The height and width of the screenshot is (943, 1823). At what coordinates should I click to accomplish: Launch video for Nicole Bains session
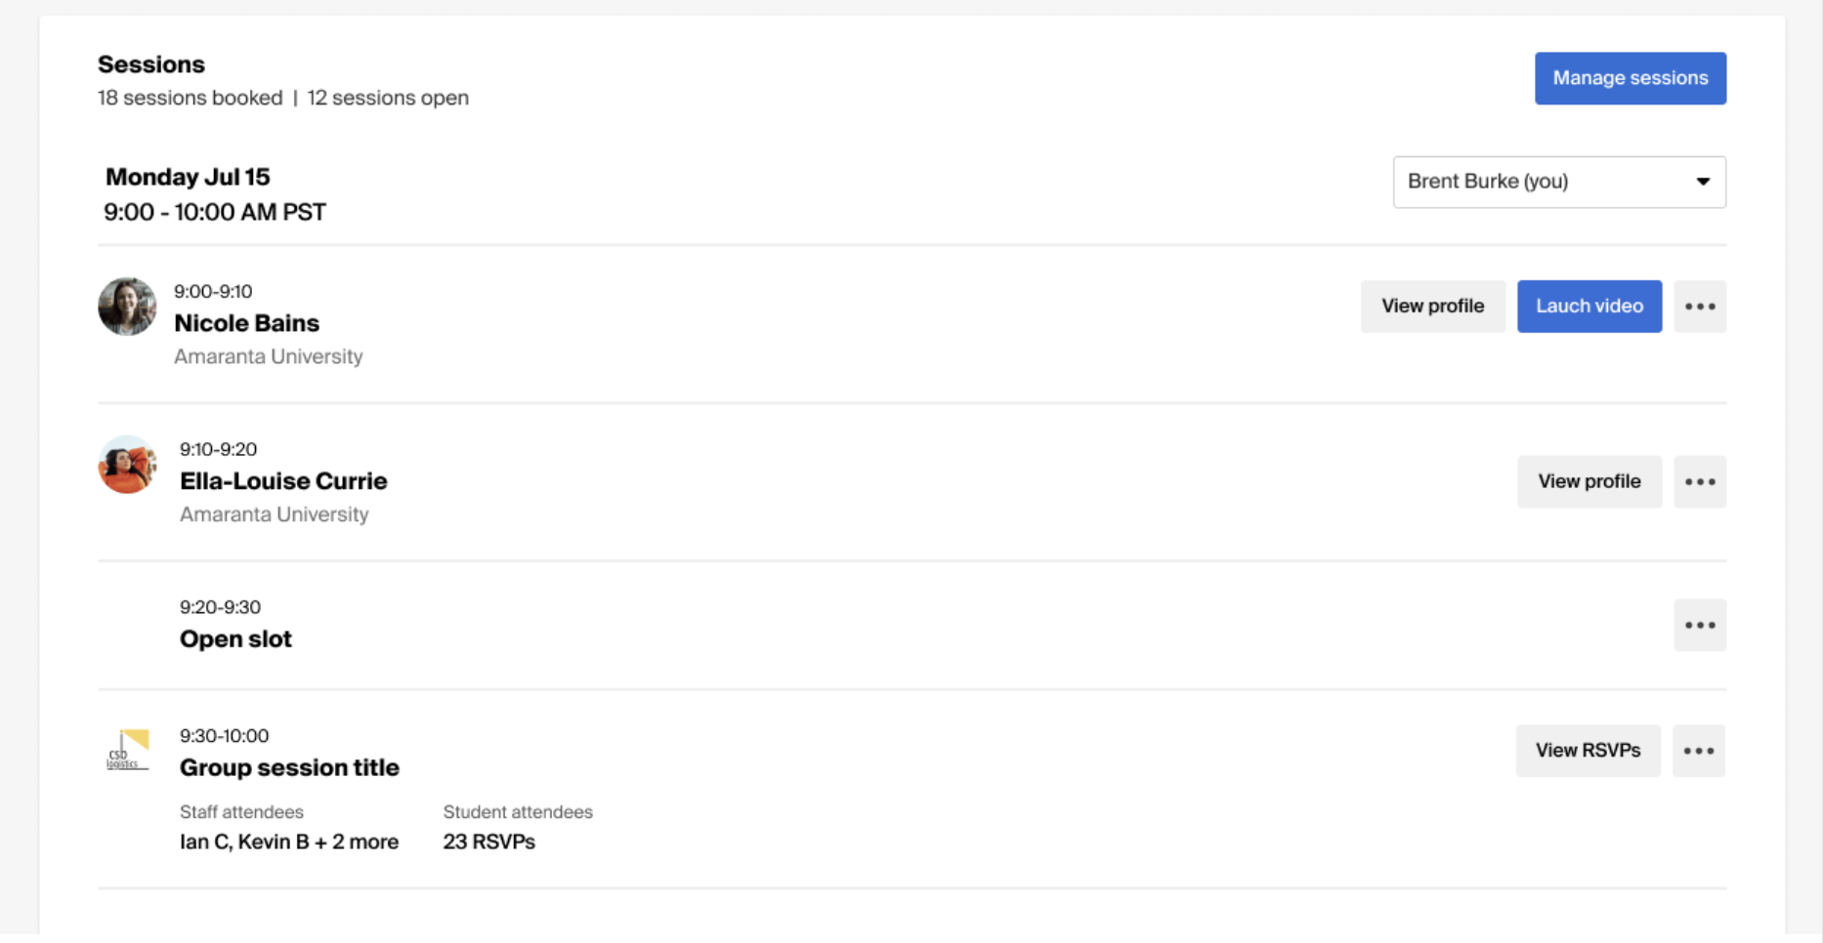(x=1589, y=307)
